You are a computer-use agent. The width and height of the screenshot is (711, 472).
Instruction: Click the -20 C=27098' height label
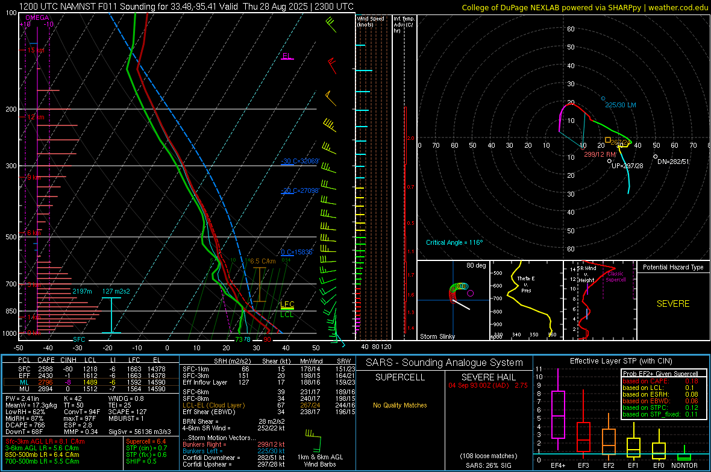301,190
